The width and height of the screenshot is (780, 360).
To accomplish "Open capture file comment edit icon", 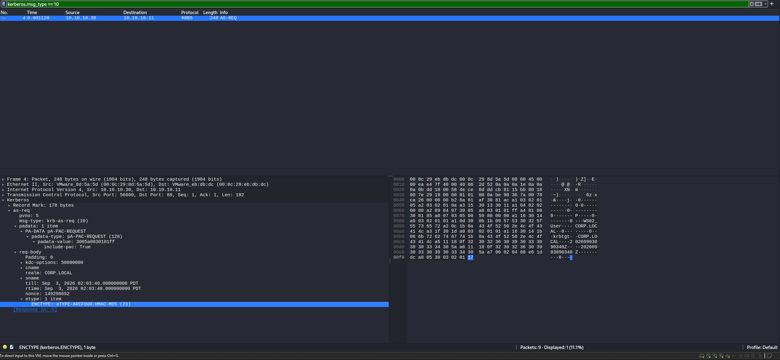I will (x=12, y=347).
